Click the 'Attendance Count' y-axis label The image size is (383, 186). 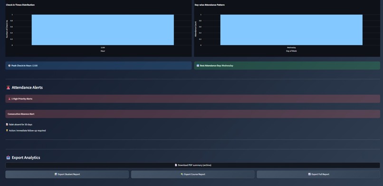point(195,29)
